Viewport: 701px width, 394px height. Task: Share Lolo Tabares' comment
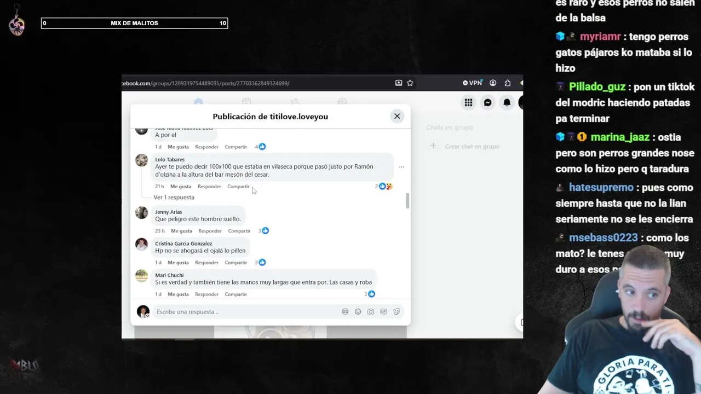238,187
